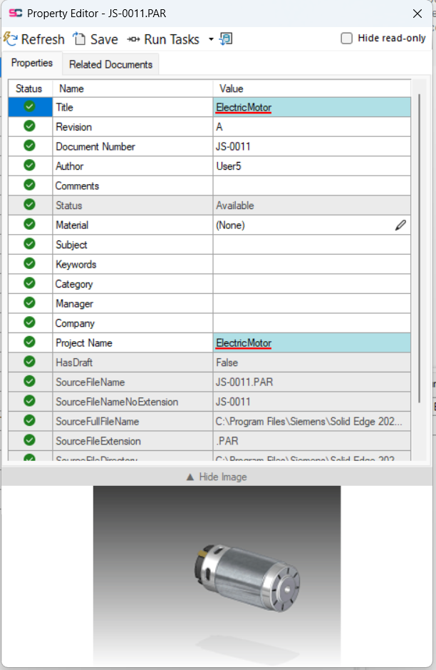Select the Project Name value cell

click(312, 343)
